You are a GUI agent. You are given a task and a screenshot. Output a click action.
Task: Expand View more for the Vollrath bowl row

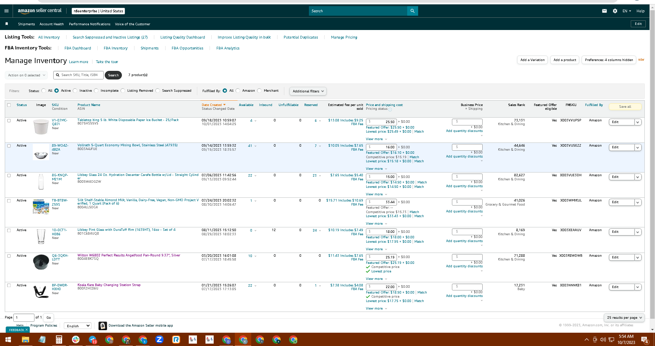tap(376, 169)
